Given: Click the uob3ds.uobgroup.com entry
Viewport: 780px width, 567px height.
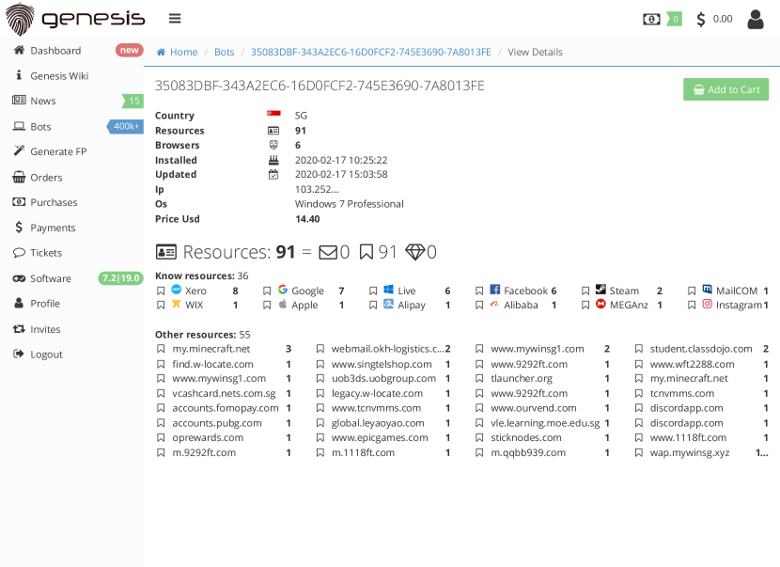Looking at the screenshot, I should point(383,378).
